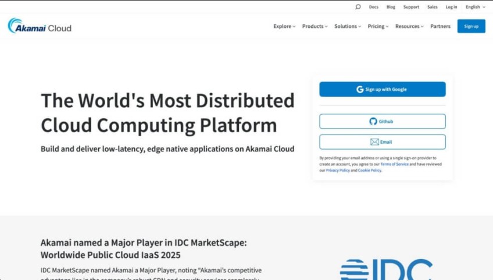
Task: Expand the Products menu
Action: 315,26
